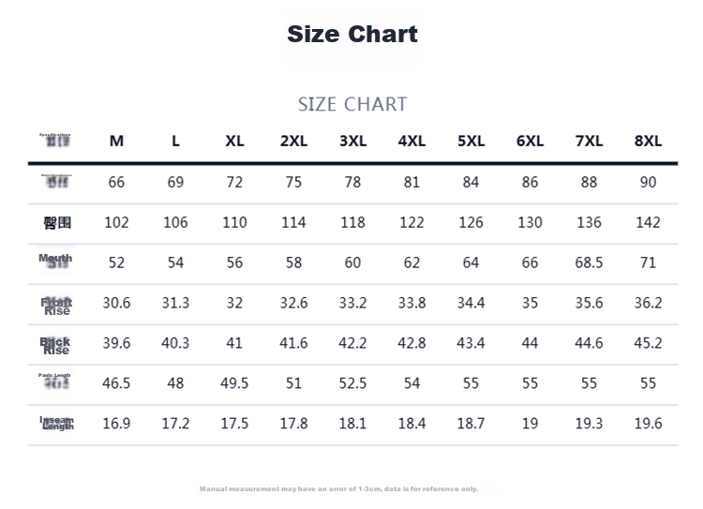Click the 3XL column header
The height and width of the screenshot is (509, 703).
352,141
